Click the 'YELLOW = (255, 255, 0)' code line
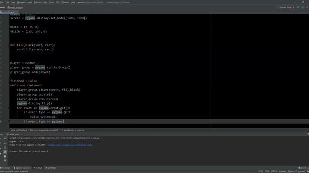The height and width of the screenshot is (173, 309). [x=28, y=31]
